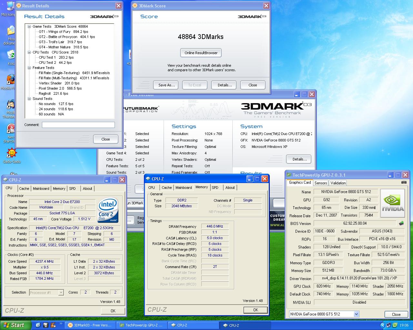Click Close button in GPU-Z window
Screen dimensions: 413x330
tap(396, 314)
